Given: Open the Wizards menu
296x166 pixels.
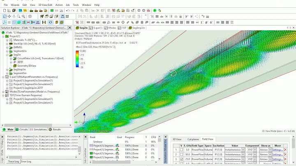Looking at the screenshot, I should coord(15,5).
